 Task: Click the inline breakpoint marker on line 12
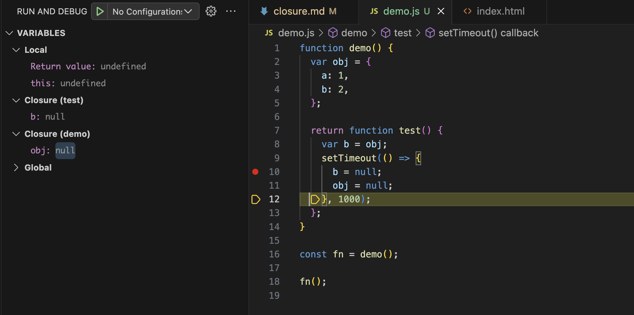tap(315, 199)
